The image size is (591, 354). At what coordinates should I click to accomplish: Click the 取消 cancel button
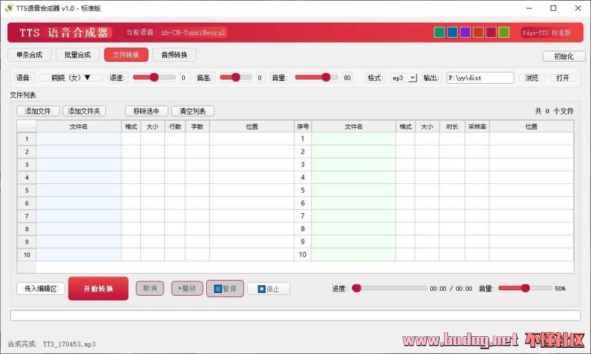click(150, 288)
